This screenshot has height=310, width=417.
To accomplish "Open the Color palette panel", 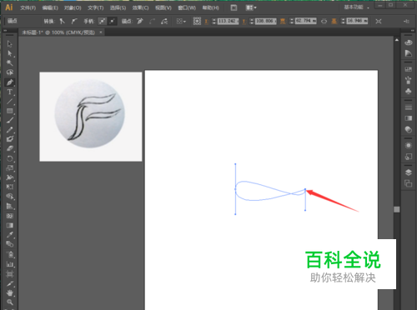I will (409, 42).
